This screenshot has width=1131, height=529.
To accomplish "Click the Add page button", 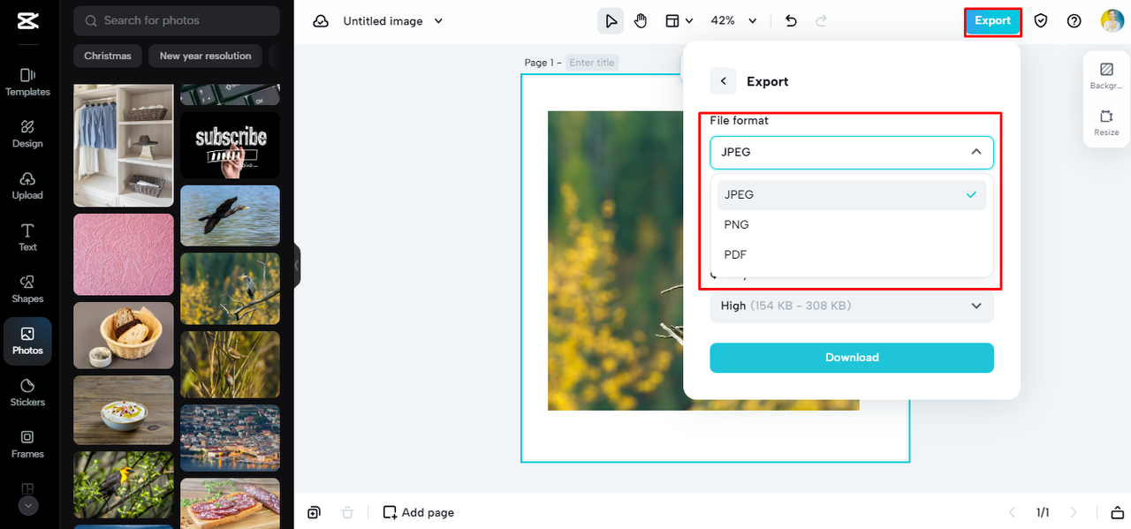I will tap(419, 512).
